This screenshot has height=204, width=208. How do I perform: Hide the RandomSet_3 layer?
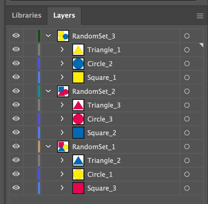click(16, 36)
